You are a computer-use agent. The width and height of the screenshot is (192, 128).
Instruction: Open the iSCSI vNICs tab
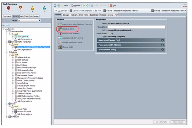(x=84, y=15)
